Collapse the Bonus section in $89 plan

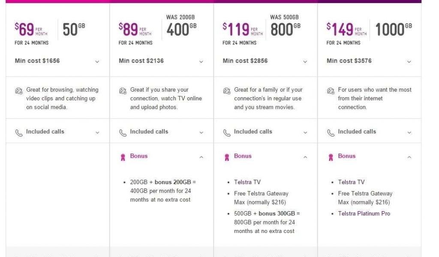[201, 157]
